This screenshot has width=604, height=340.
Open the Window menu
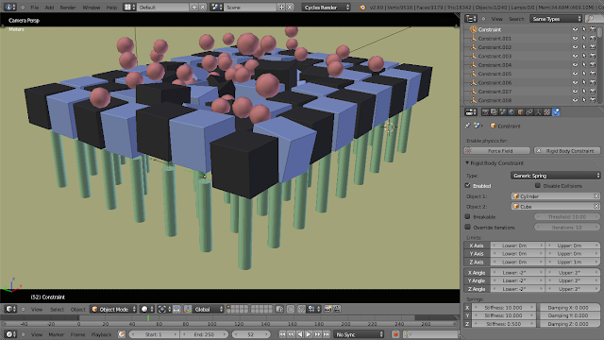coord(92,8)
